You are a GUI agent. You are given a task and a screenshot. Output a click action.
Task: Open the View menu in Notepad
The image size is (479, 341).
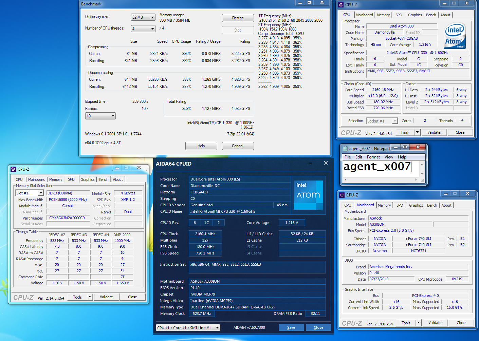click(389, 157)
